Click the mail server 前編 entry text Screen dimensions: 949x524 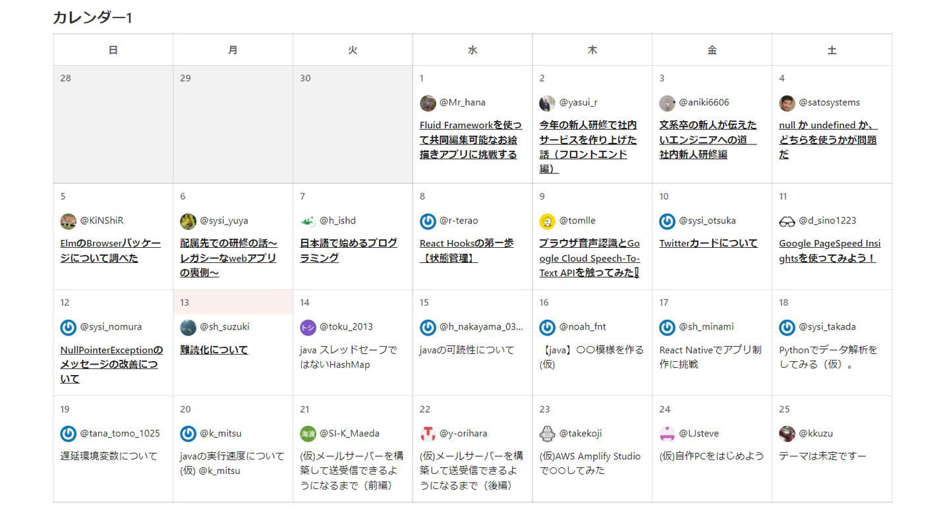pos(351,471)
